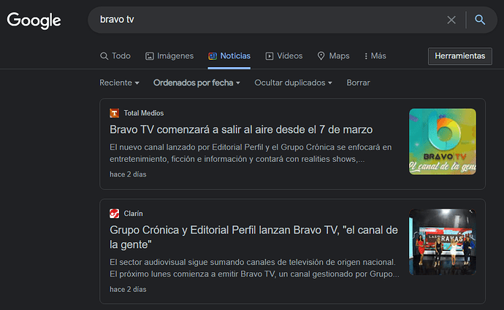Open the Ocultar duplicados dropdown

click(x=293, y=83)
